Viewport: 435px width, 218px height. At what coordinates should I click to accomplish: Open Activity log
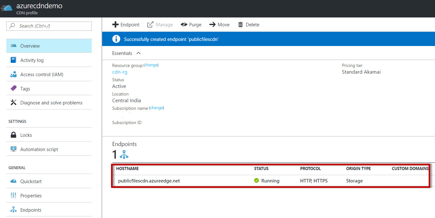(x=49, y=60)
